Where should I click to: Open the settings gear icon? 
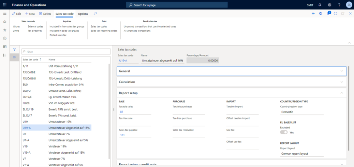[x=330, y=5]
